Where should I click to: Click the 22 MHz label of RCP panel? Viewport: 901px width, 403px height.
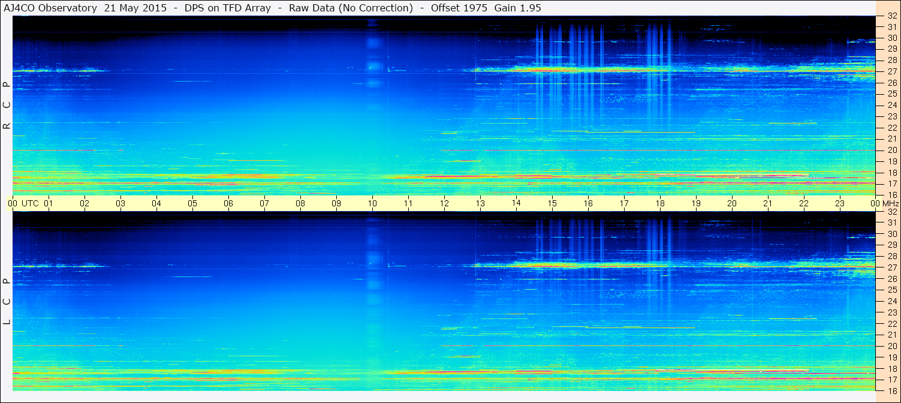pos(892,128)
